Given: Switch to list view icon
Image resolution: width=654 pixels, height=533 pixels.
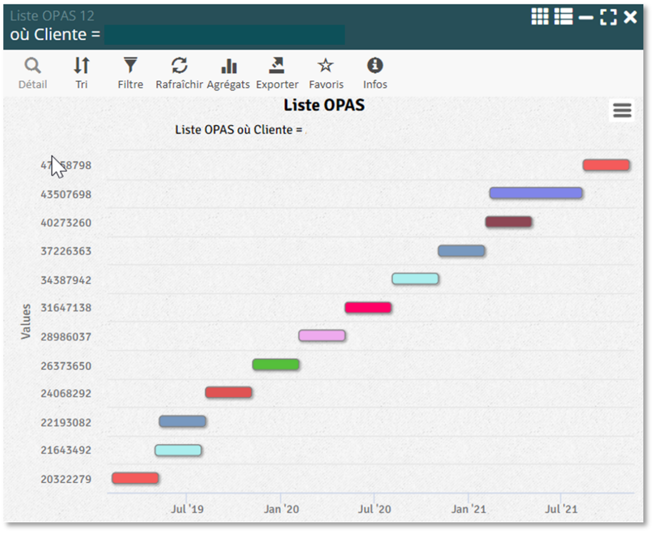Looking at the screenshot, I should pyautogui.click(x=563, y=17).
